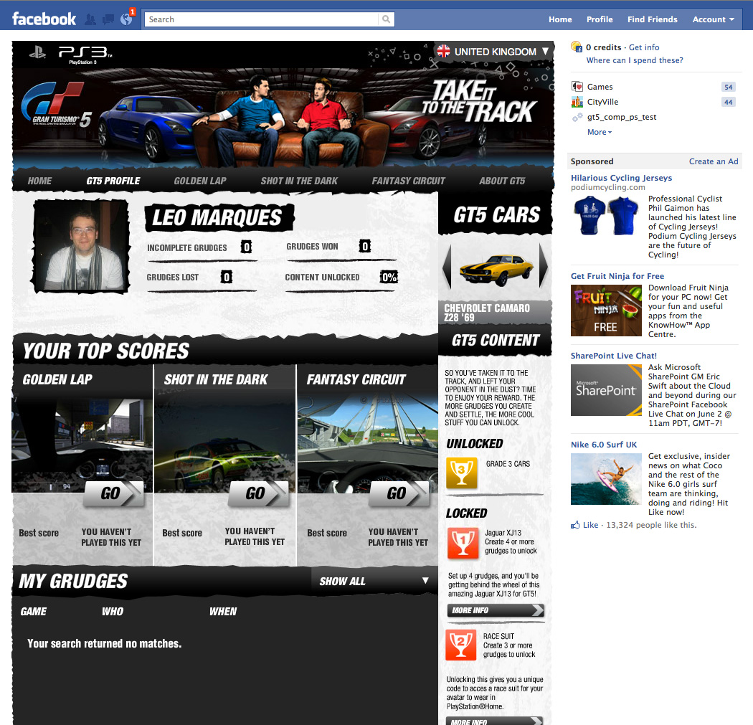The width and height of the screenshot is (753, 725).
Task: Click the gt5_comp_ps_test gear icon
Action: [x=577, y=117]
